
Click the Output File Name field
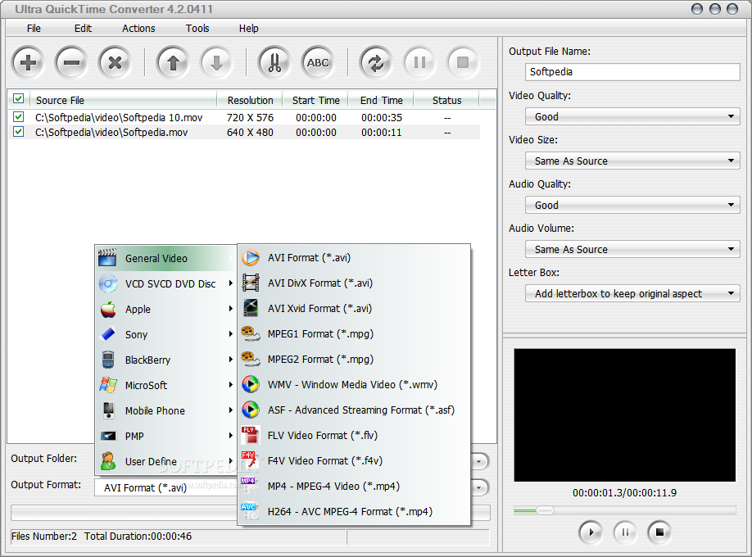(632, 72)
